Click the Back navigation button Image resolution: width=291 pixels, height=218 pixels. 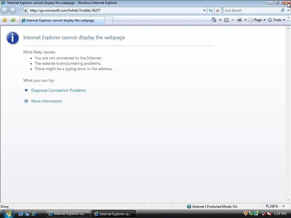[5, 11]
